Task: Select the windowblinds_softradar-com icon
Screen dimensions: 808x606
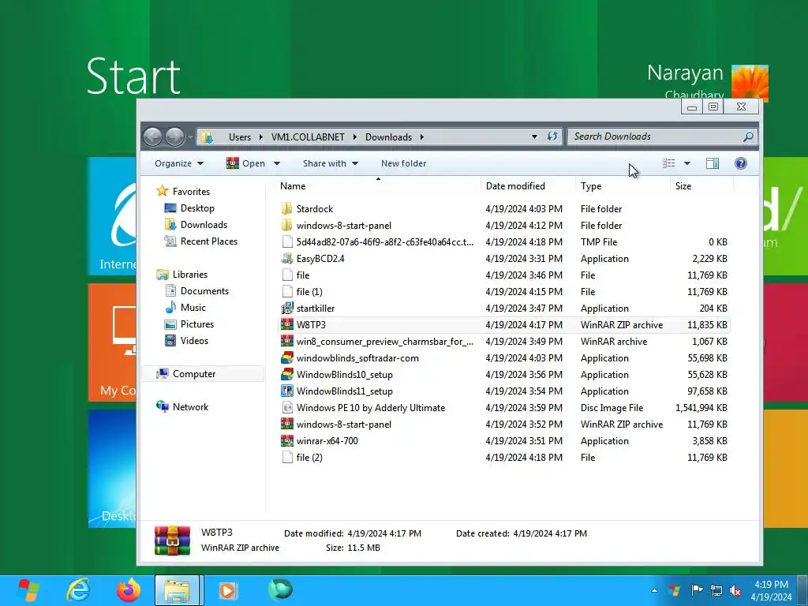Action: (x=287, y=358)
